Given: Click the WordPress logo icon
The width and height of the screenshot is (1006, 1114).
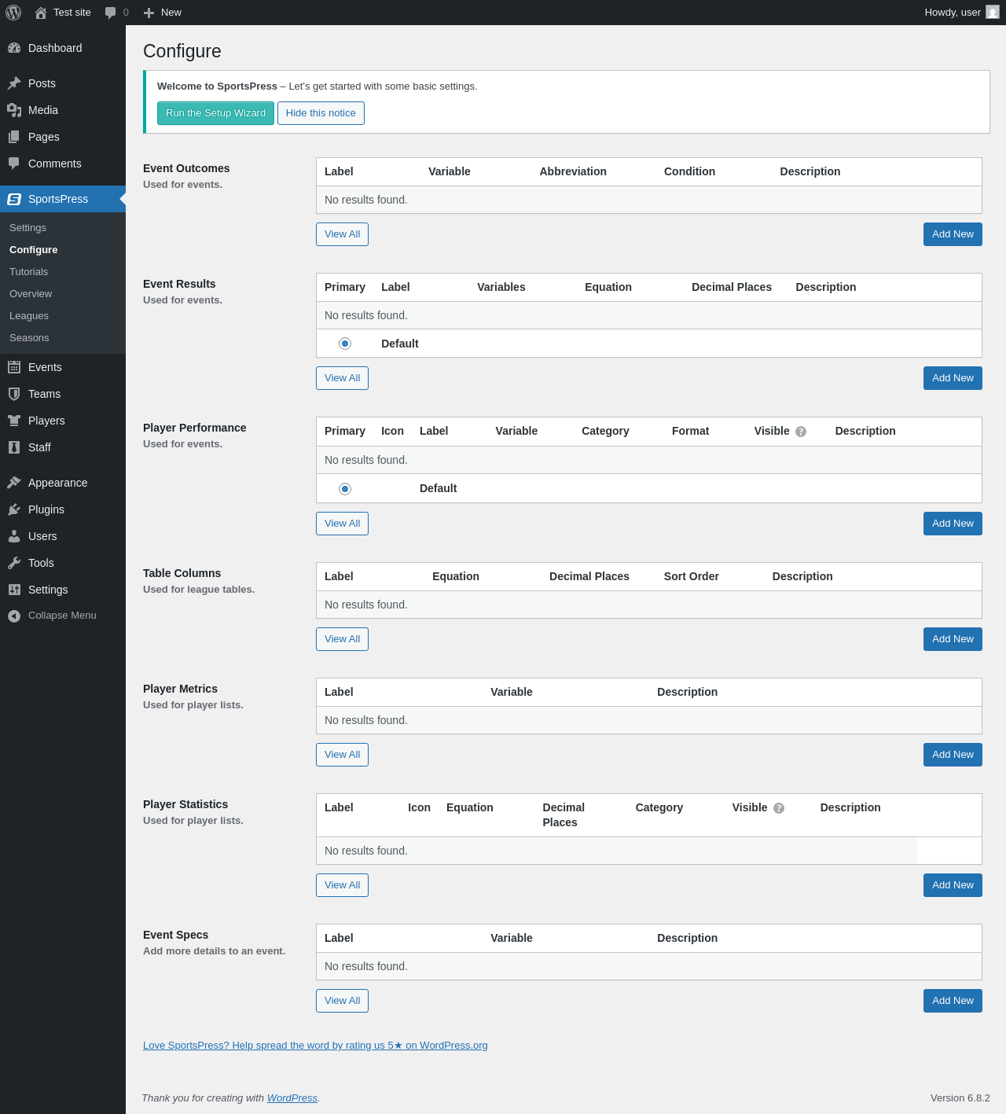Looking at the screenshot, I should point(13,13).
